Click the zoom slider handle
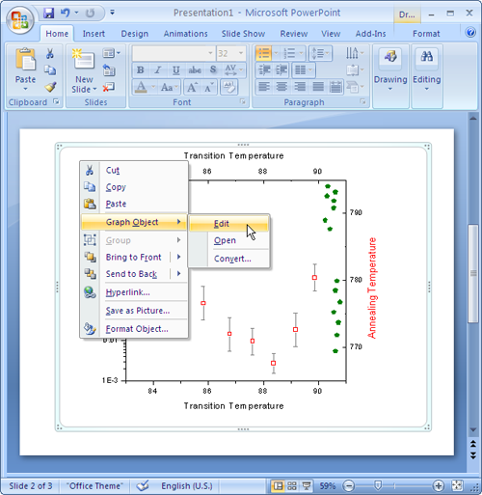The width and height of the screenshot is (482, 495). 378,485
